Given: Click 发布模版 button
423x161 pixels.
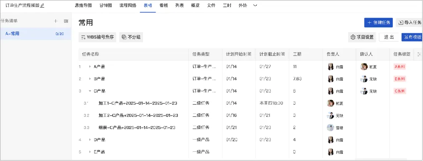Looking at the screenshot, I should (412, 37).
